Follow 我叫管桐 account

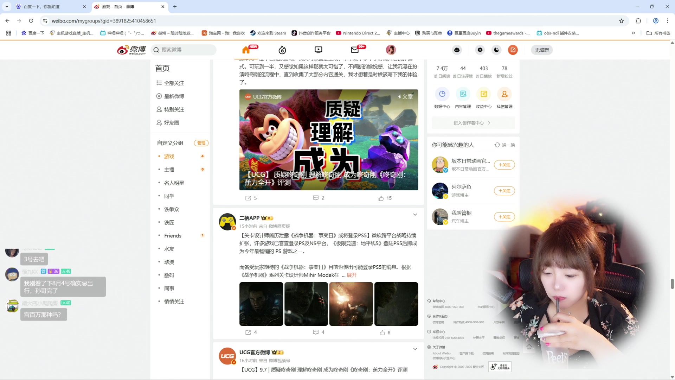coord(504,217)
